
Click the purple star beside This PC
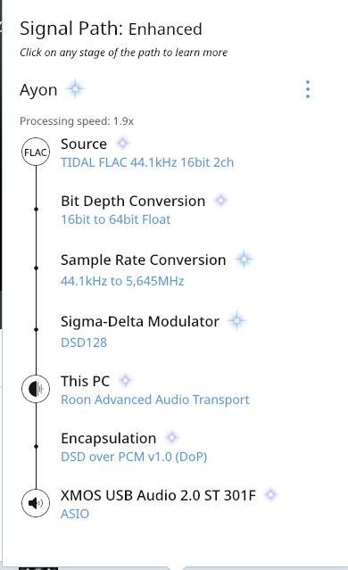126,381
